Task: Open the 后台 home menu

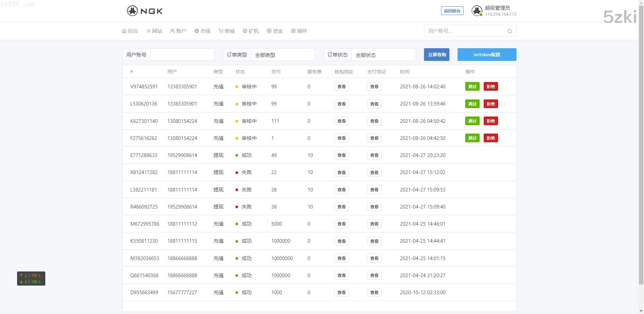Action: (x=130, y=31)
